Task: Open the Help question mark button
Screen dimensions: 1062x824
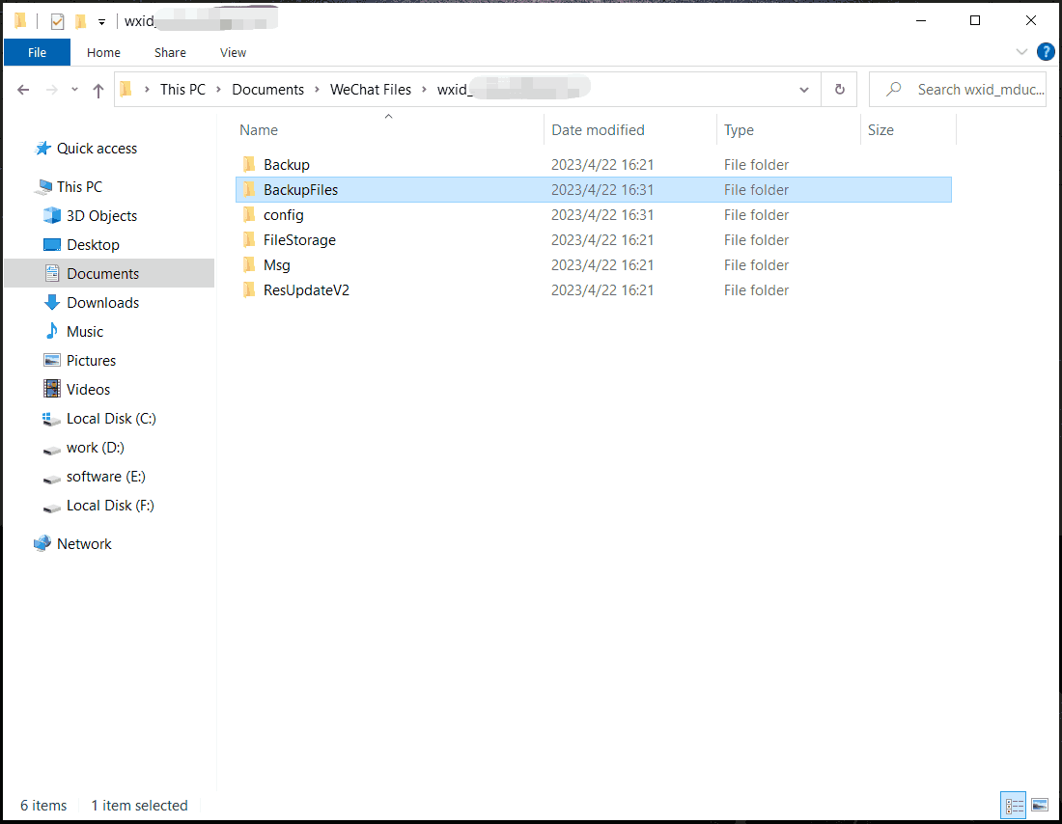Action: coord(1046,52)
